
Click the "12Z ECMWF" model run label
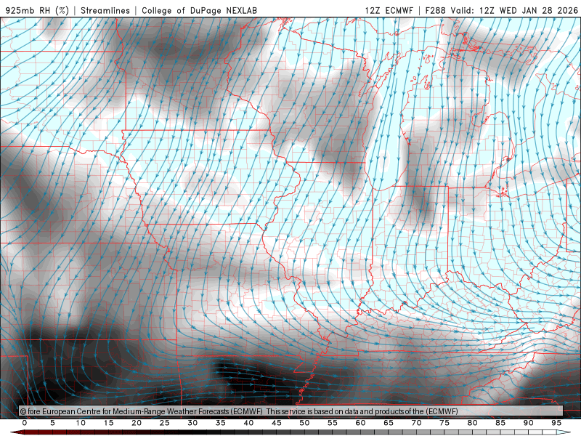point(389,10)
